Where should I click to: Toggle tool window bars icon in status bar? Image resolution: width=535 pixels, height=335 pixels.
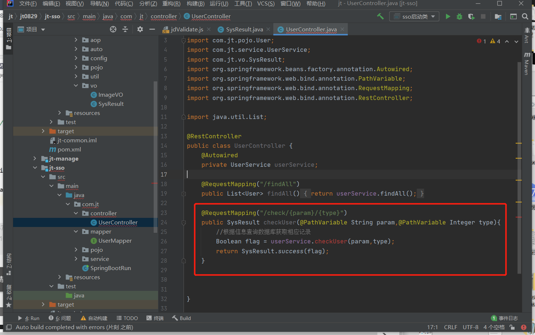coord(9,327)
